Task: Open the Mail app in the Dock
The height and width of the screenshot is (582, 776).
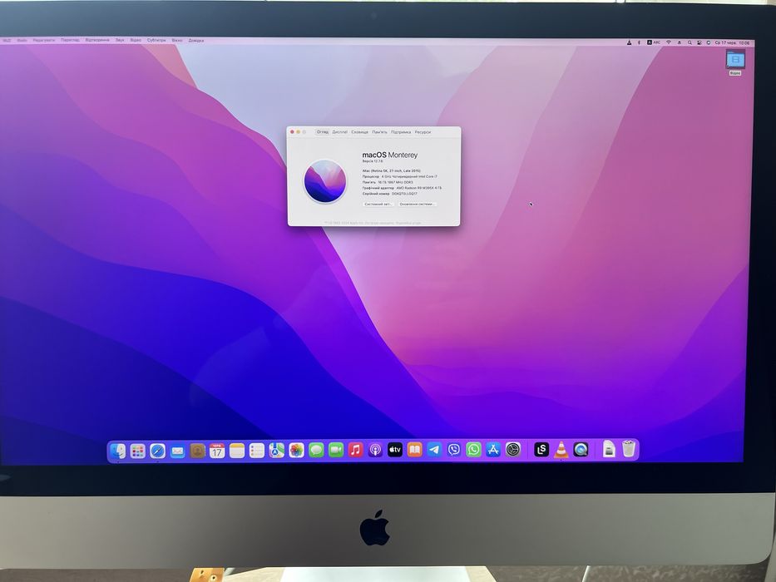Action: point(177,451)
